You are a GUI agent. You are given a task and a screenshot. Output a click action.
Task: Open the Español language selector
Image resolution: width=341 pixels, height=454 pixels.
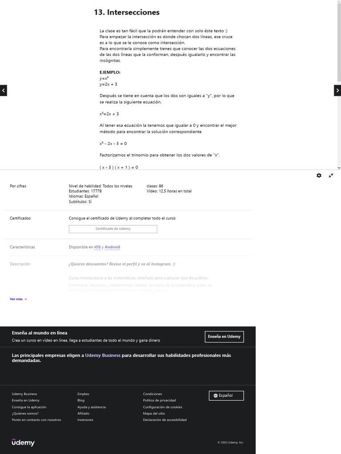(226, 395)
